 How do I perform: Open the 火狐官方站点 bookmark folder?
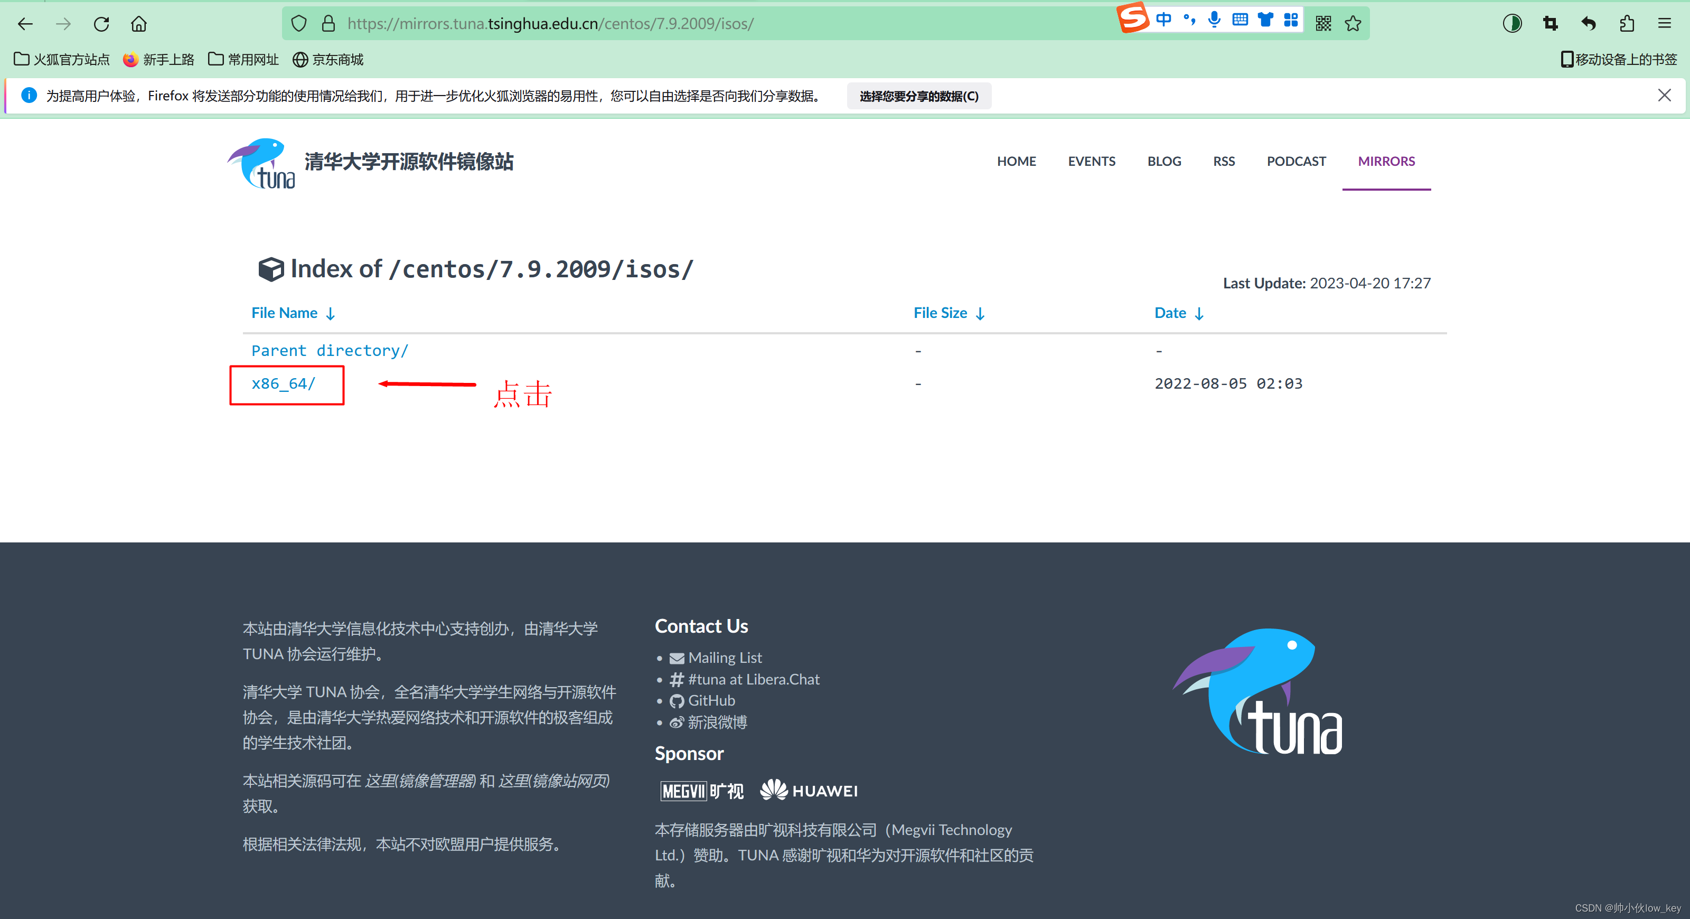tap(62, 60)
